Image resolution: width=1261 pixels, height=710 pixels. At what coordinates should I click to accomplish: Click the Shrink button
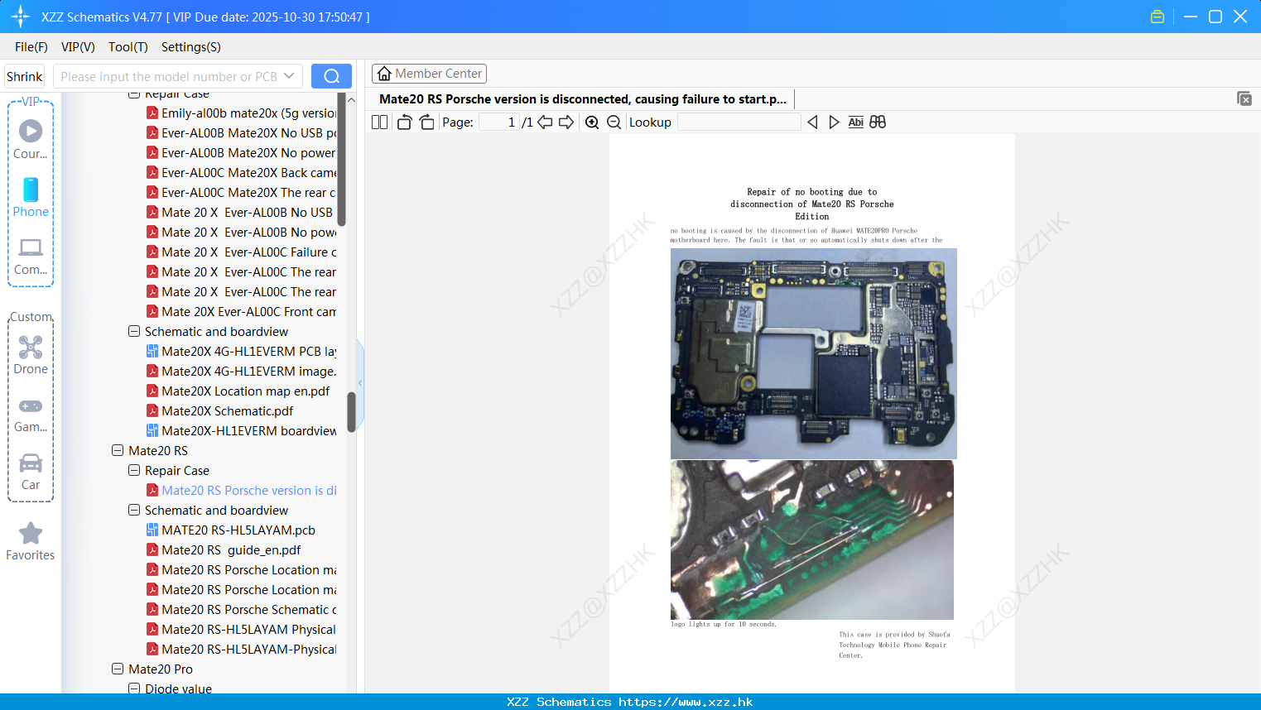pyautogui.click(x=25, y=76)
